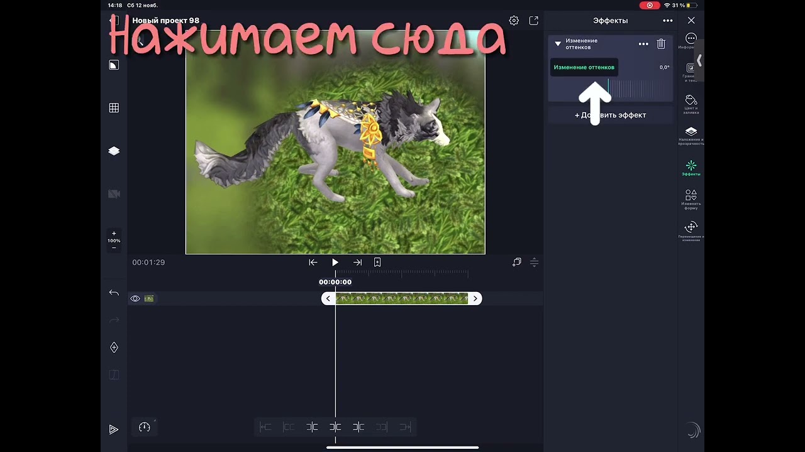Add a keyframe with diamond icon
This screenshot has height=452, width=805.
coord(114,347)
